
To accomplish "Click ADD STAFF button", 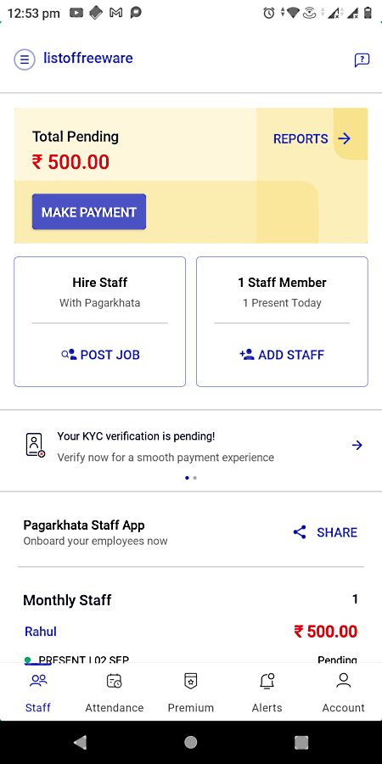I will click(282, 355).
